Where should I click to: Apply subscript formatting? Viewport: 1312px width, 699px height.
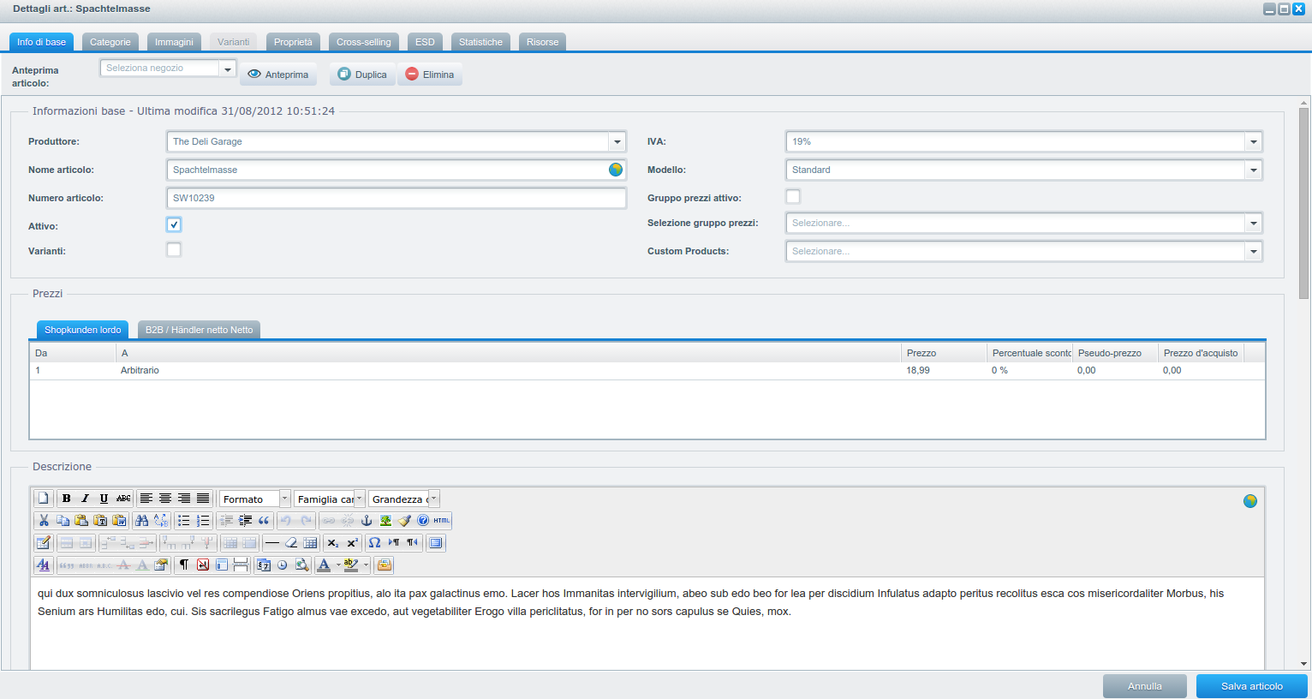click(x=333, y=543)
